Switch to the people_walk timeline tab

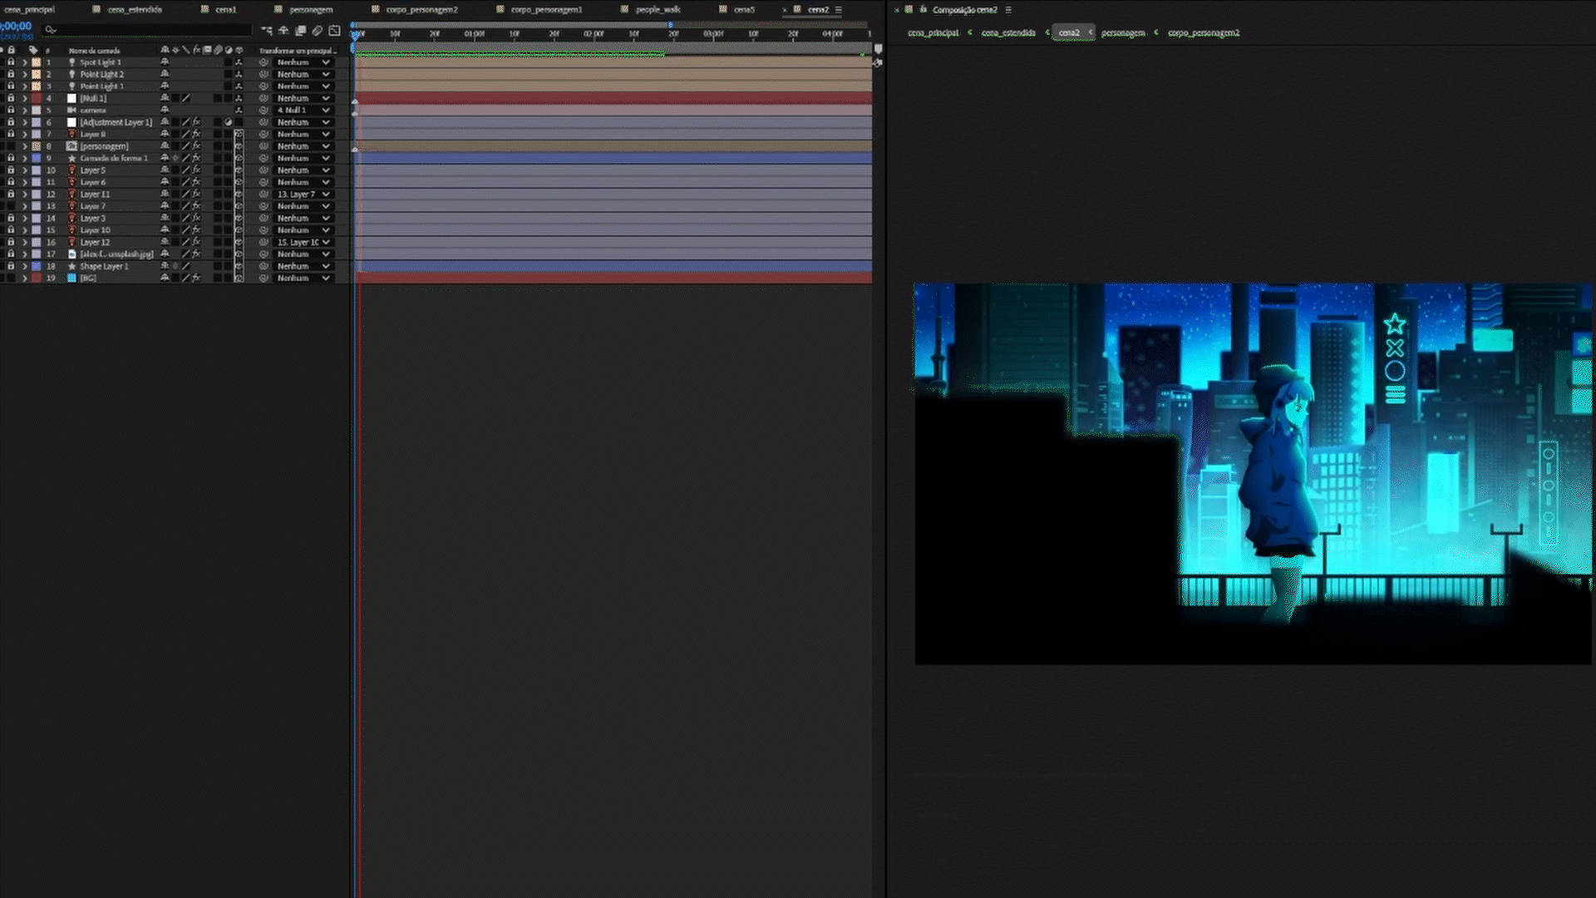[658, 10]
